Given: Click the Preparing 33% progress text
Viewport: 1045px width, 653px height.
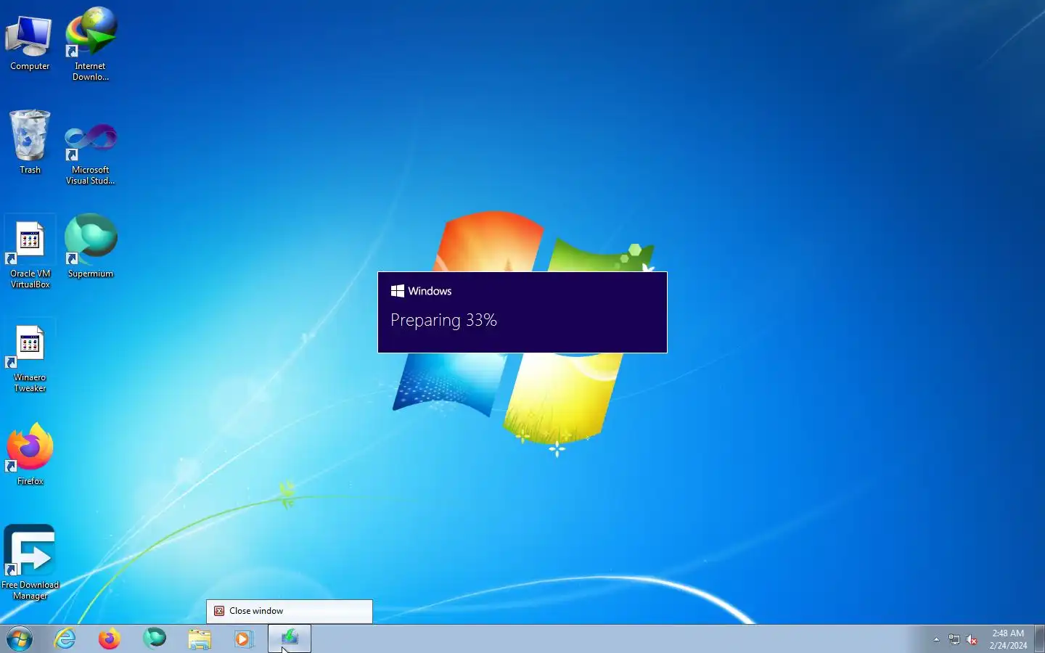Looking at the screenshot, I should 443,320.
